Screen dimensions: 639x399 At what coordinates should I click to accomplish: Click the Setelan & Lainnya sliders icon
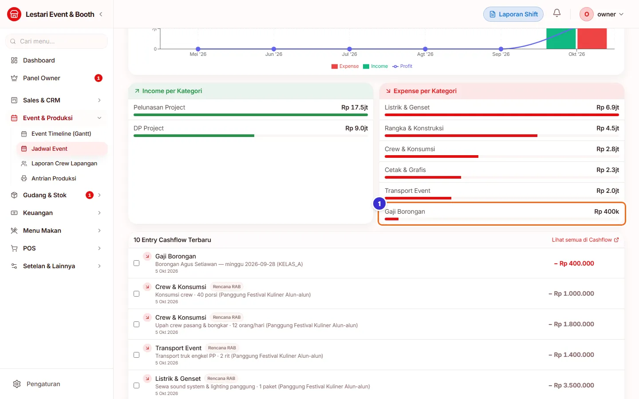[14, 266]
